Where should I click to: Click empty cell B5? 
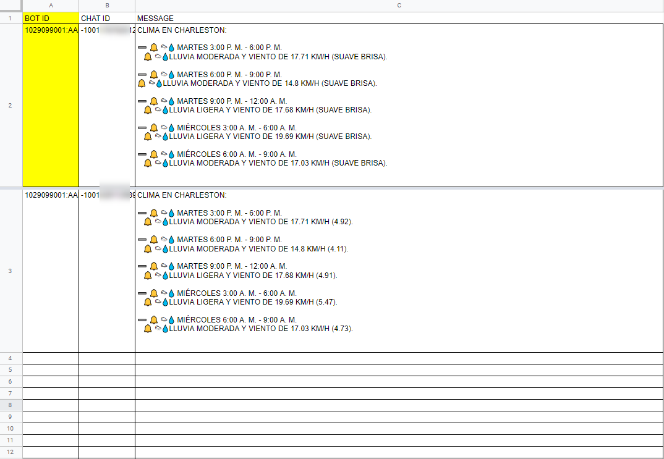click(107, 370)
